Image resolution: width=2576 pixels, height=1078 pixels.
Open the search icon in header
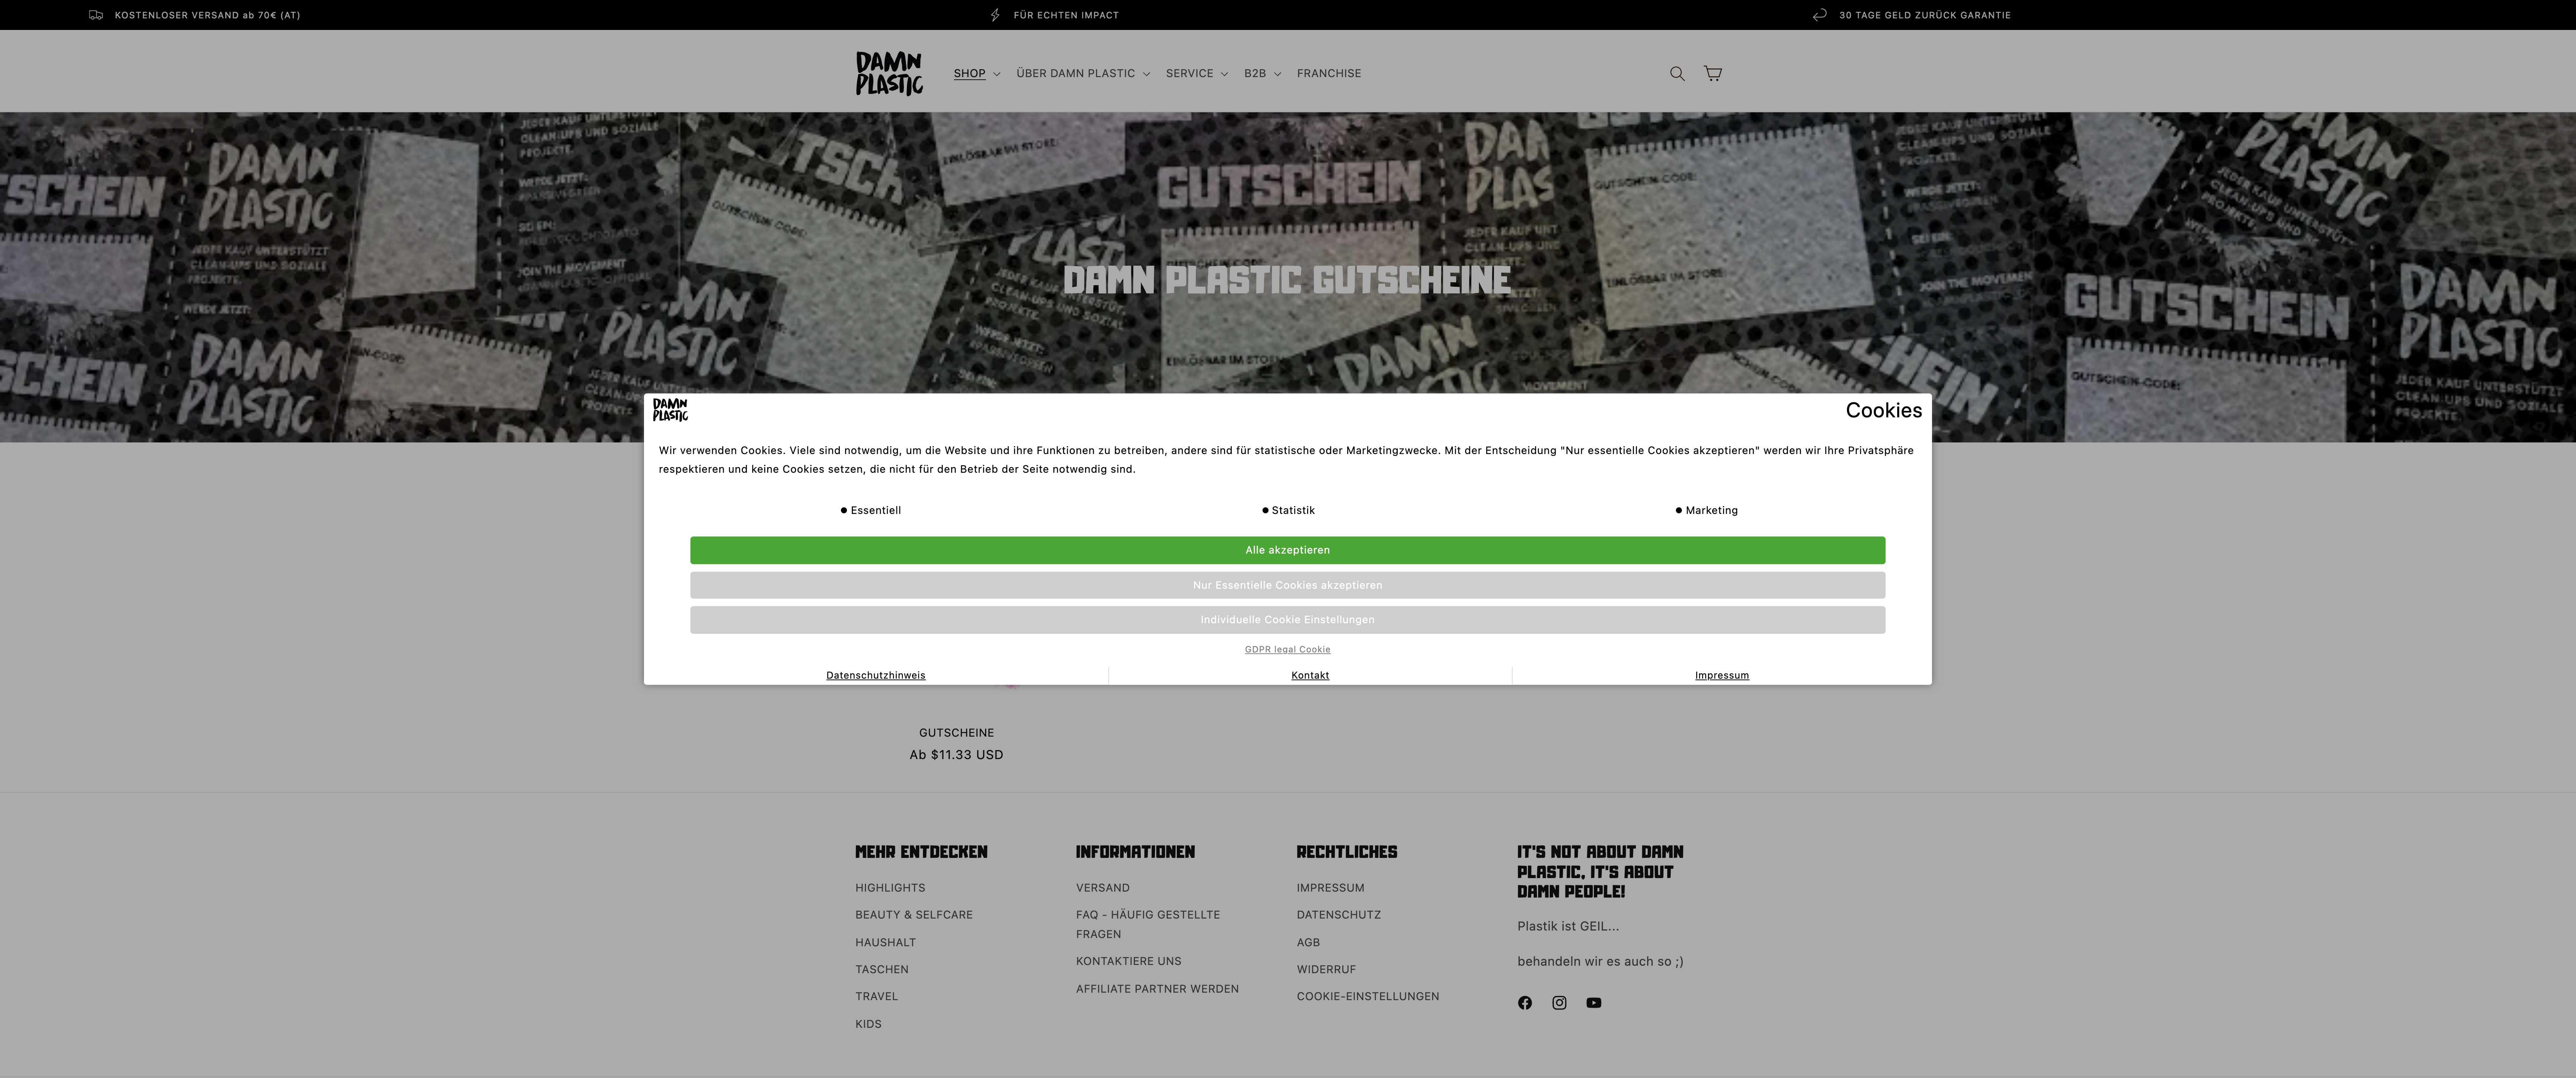(1677, 73)
